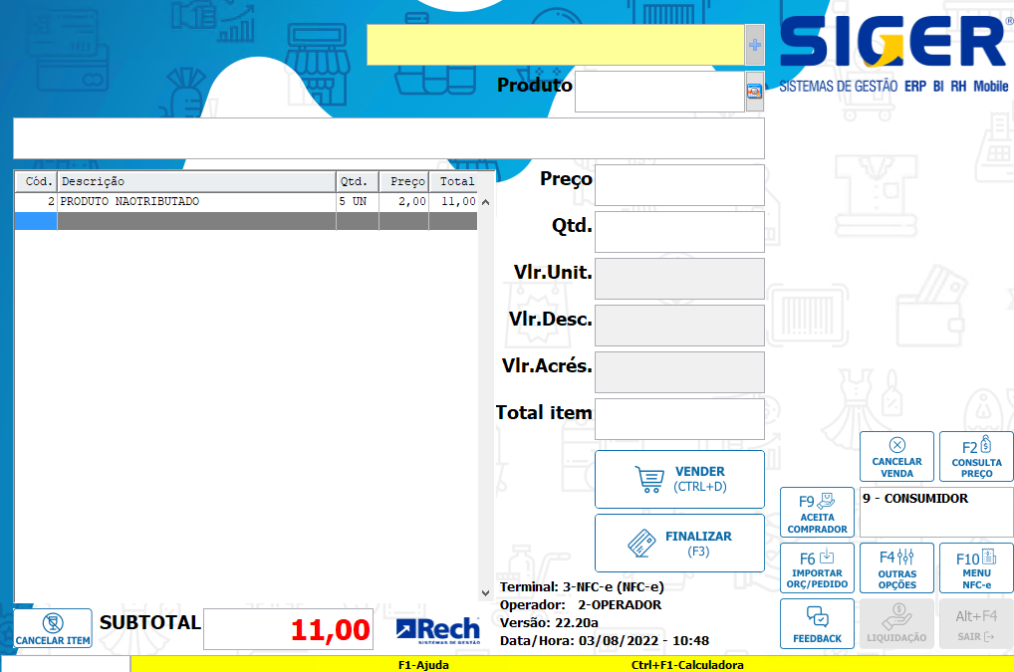Click the CANCELAR ITEM button
The width and height of the screenshot is (1014, 672).
tap(53, 628)
